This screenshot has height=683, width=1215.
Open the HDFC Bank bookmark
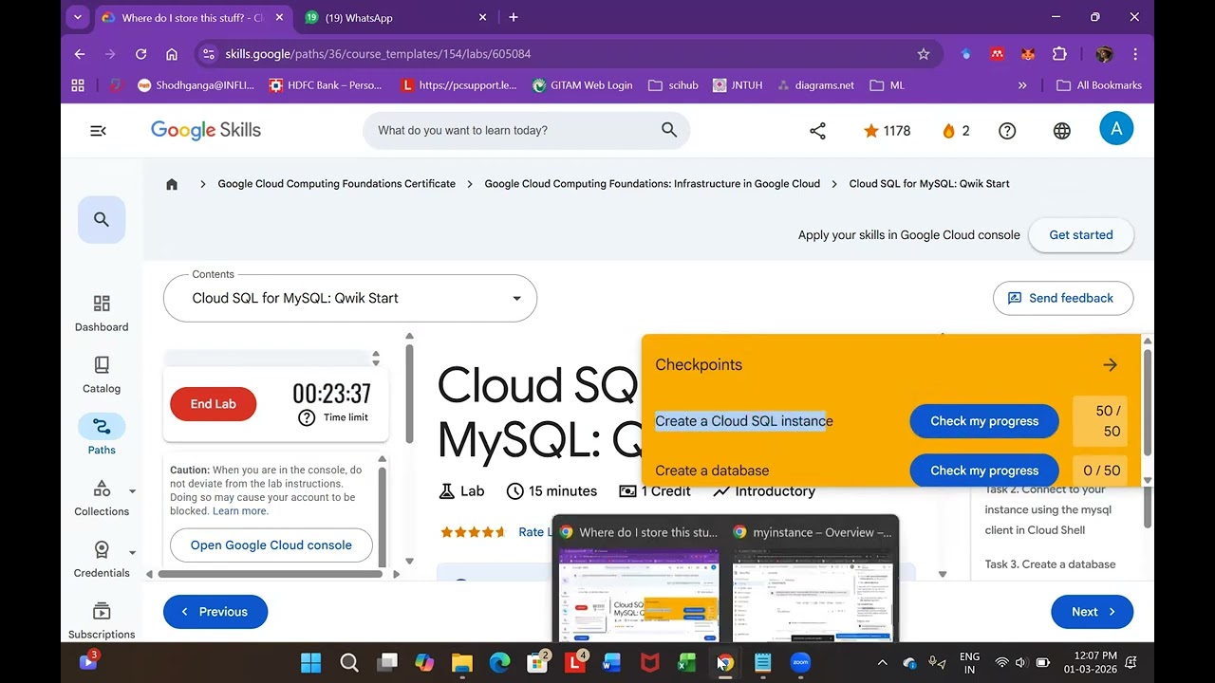click(x=326, y=85)
